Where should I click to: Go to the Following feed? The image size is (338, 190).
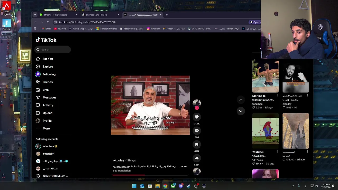[x=46, y=74]
